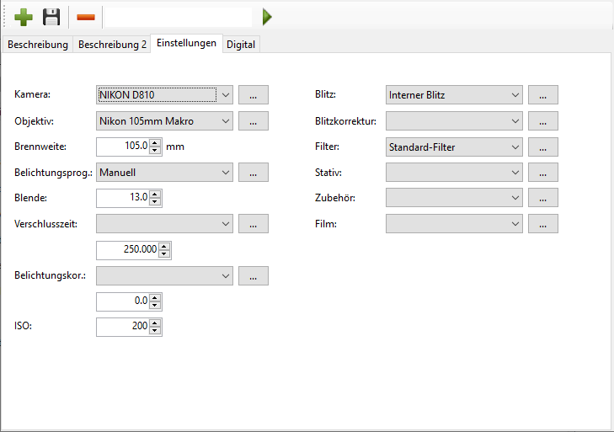This screenshot has height=432, width=614.
Task: Increase the Brennweite value with up arrow
Action: click(155, 142)
